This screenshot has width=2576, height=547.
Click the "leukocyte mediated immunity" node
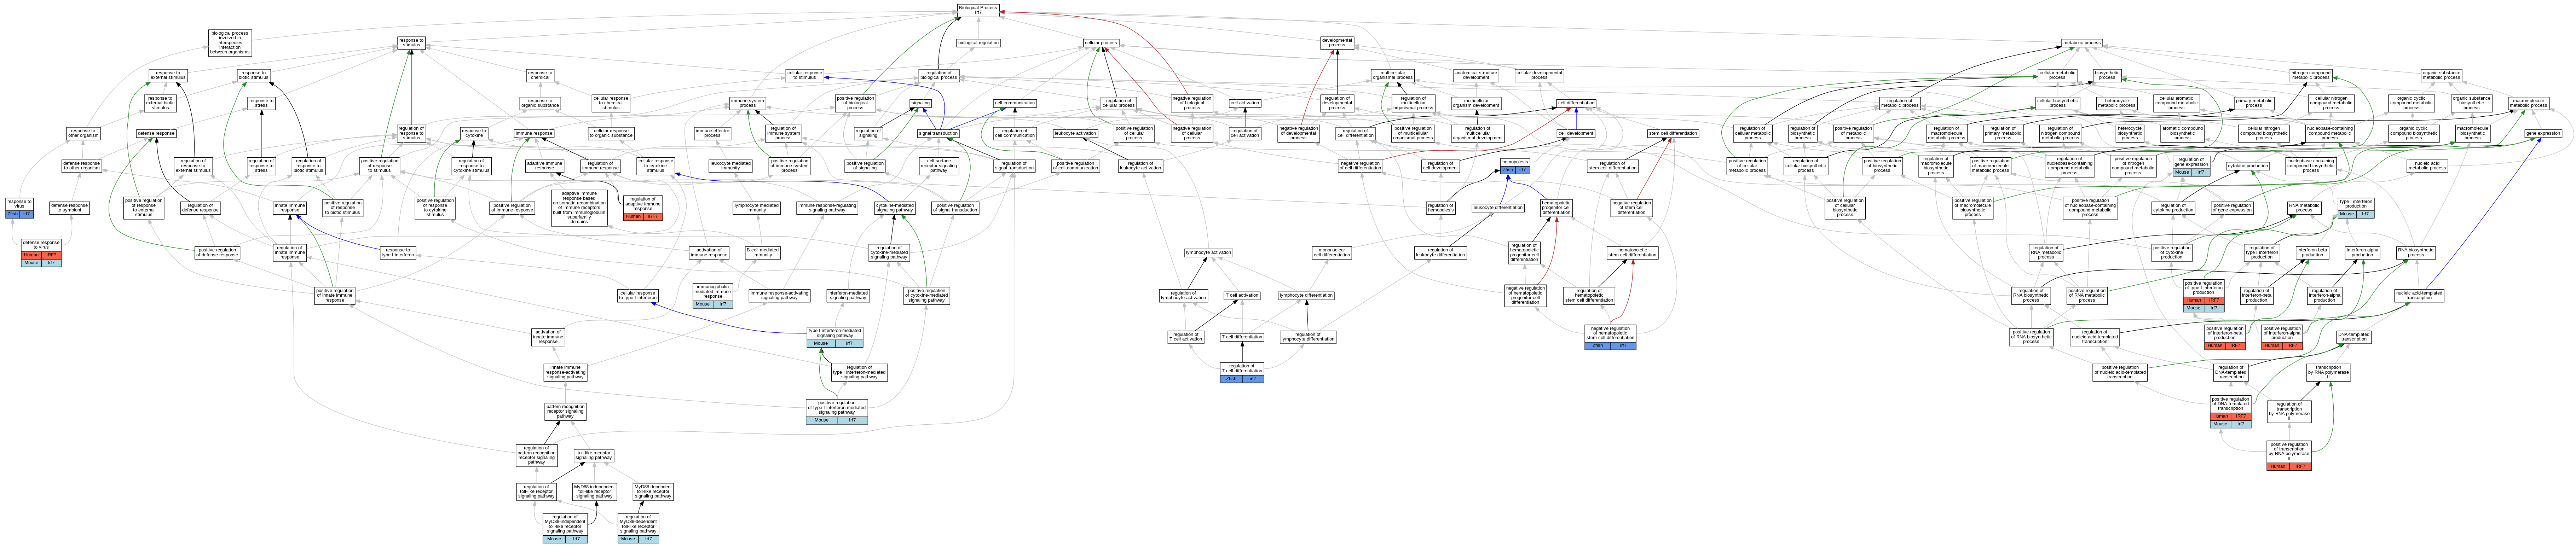coord(731,165)
